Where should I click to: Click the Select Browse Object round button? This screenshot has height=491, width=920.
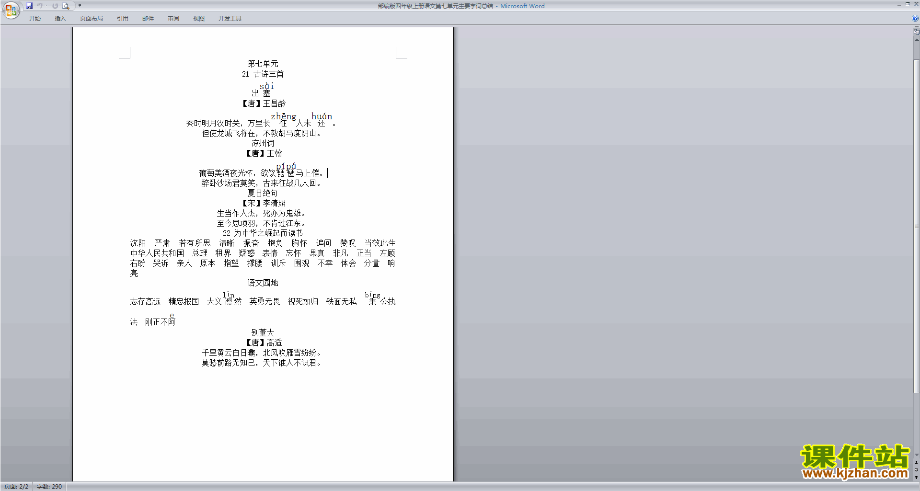tap(916, 470)
